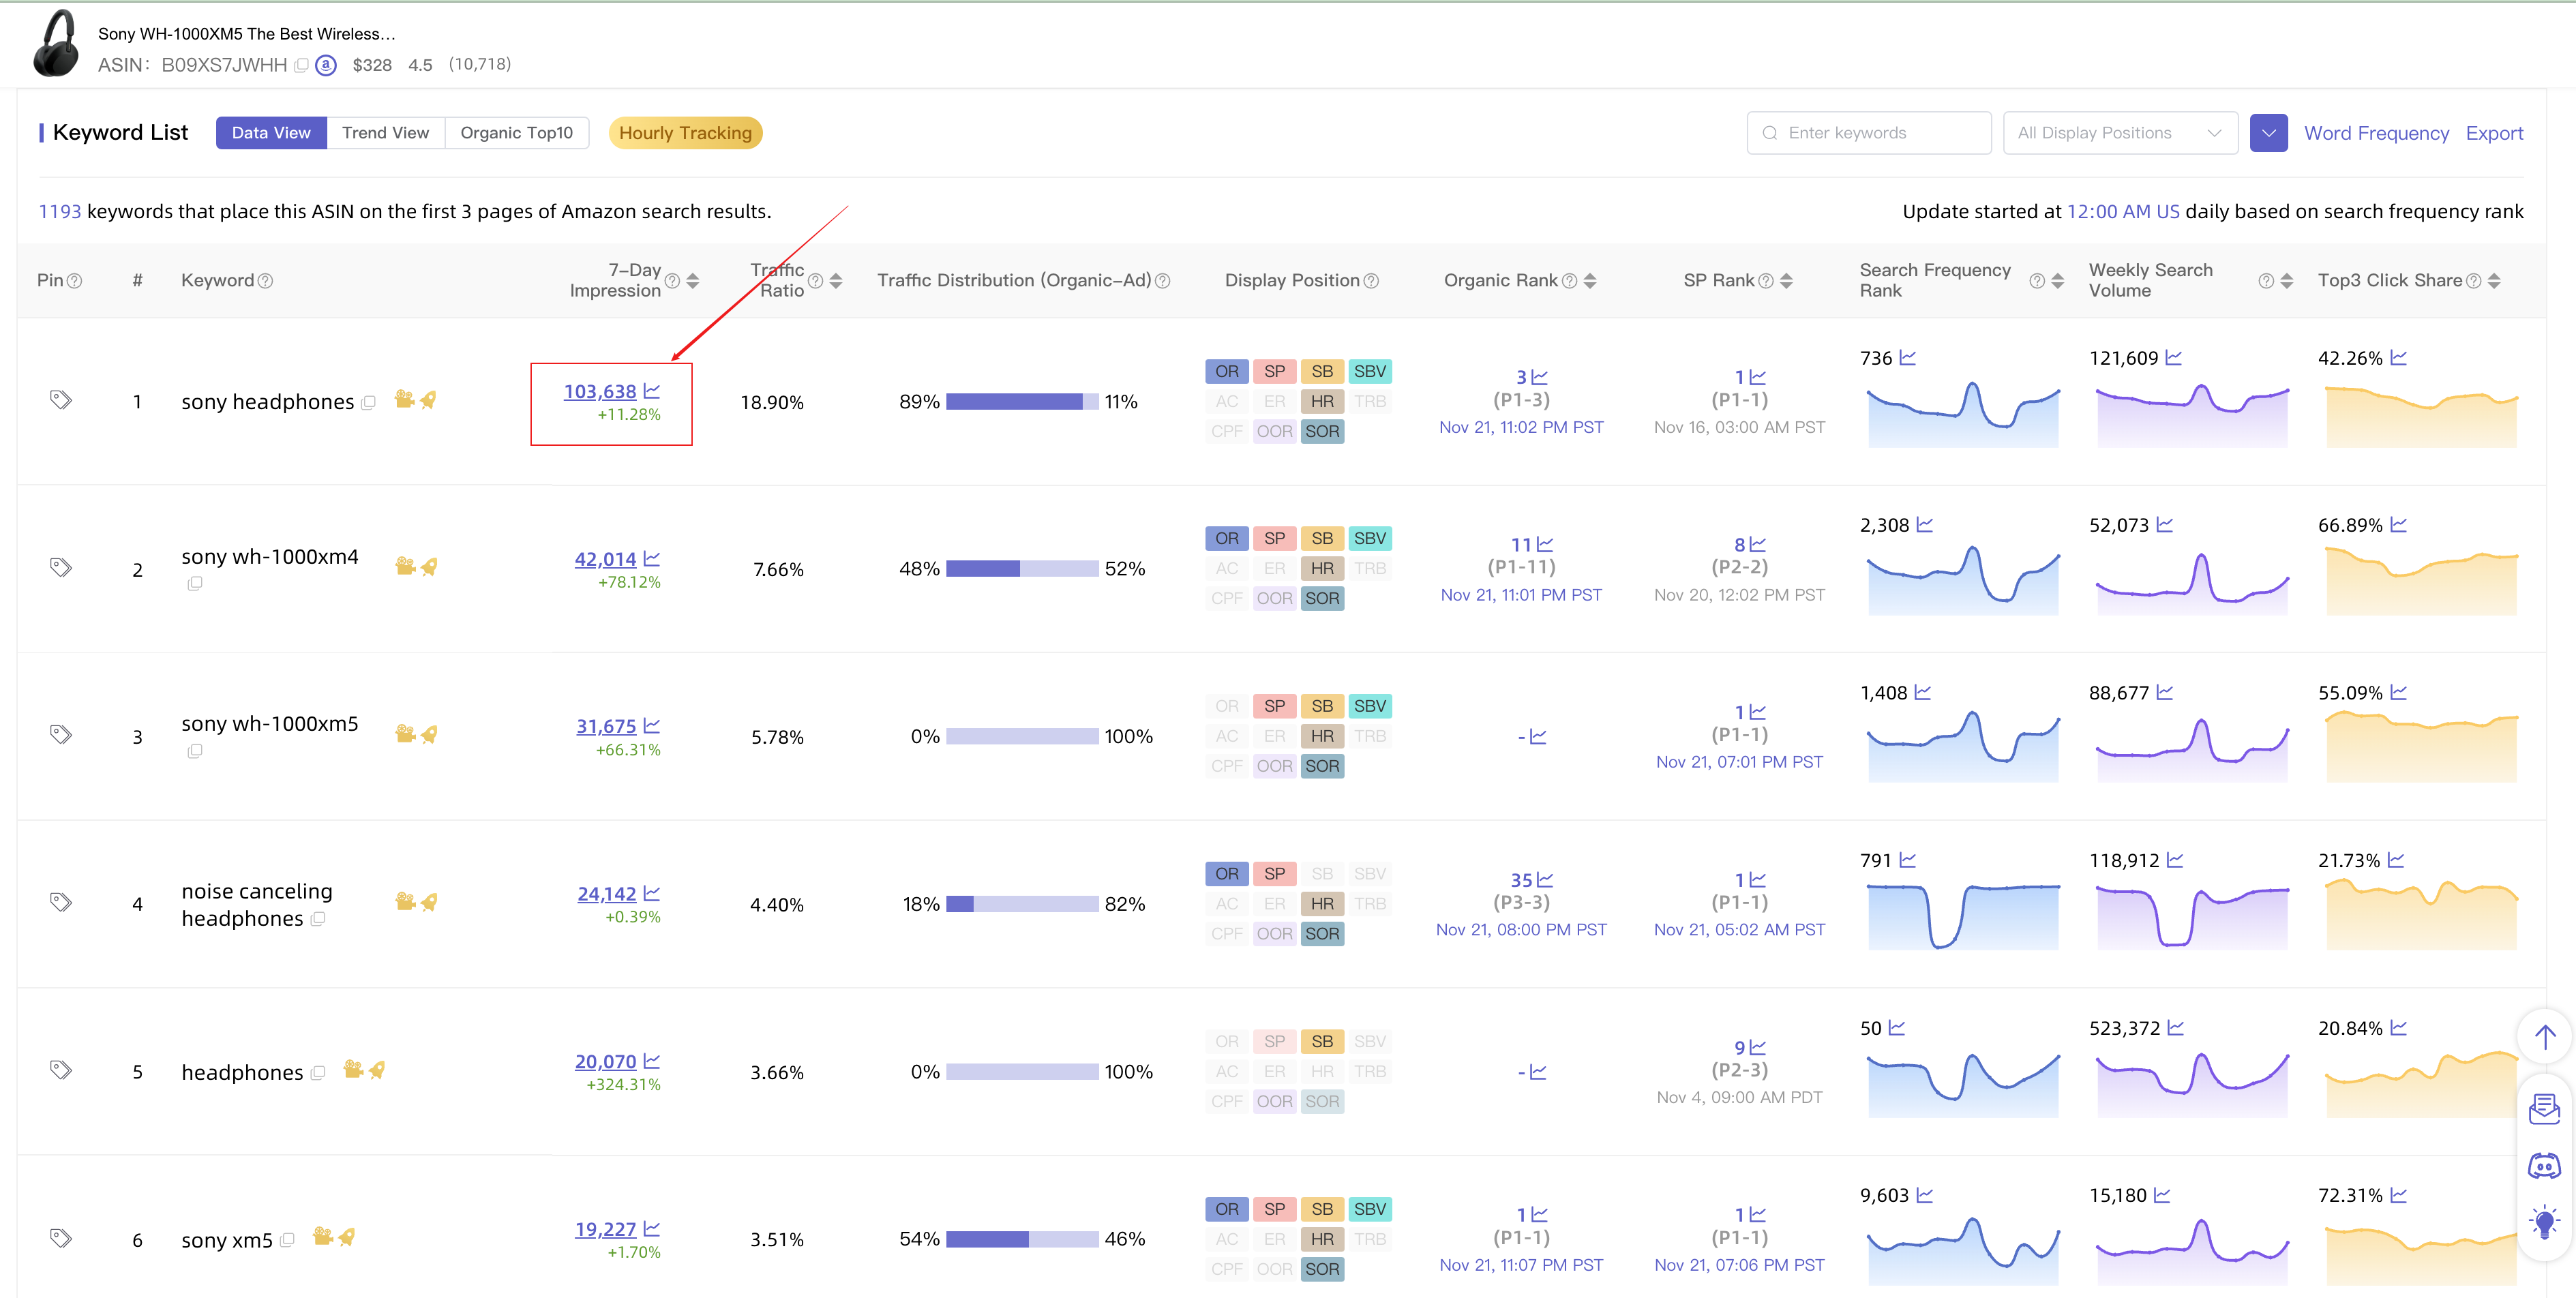The width and height of the screenshot is (2576, 1298).
Task: Open the Organic Top10 tab
Action: (516, 133)
